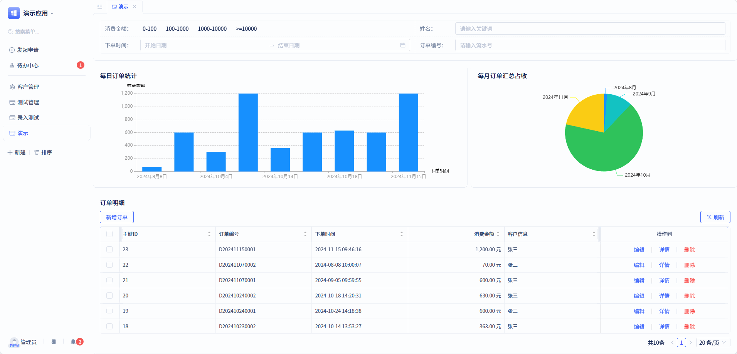Screen dimensions: 737x354
Task: Check the select-all checkbox in table header
Action: tap(109, 234)
